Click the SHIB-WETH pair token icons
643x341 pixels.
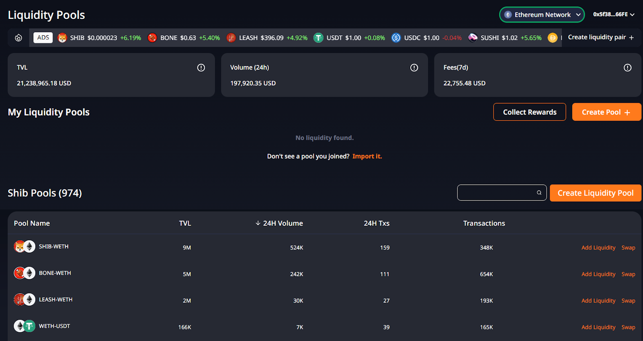click(x=25, y=246)
